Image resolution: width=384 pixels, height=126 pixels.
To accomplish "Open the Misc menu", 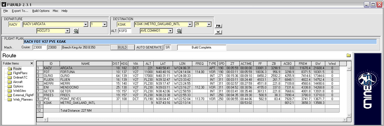I will pyautogui.click(x=55, y=11).
